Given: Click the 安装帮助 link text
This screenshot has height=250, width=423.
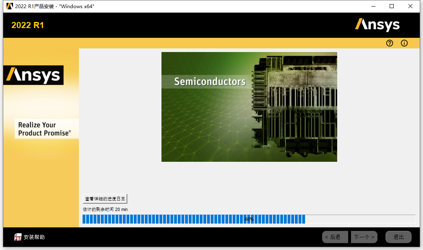Looking at the screenshot, I should point(34,237).
